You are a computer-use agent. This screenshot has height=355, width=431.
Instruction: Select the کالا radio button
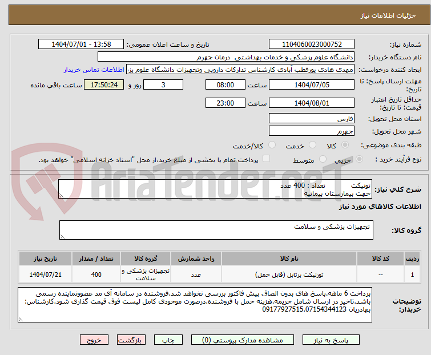[345, 145]
